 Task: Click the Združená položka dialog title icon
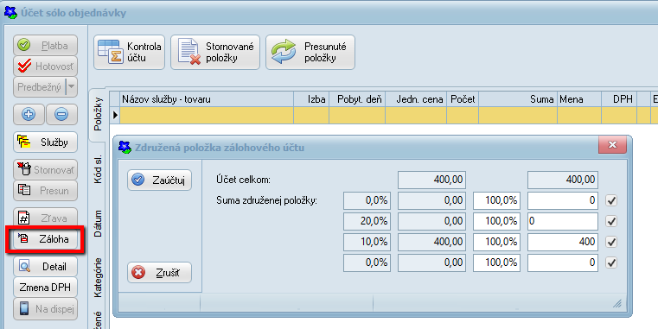(x=125, y=147)
